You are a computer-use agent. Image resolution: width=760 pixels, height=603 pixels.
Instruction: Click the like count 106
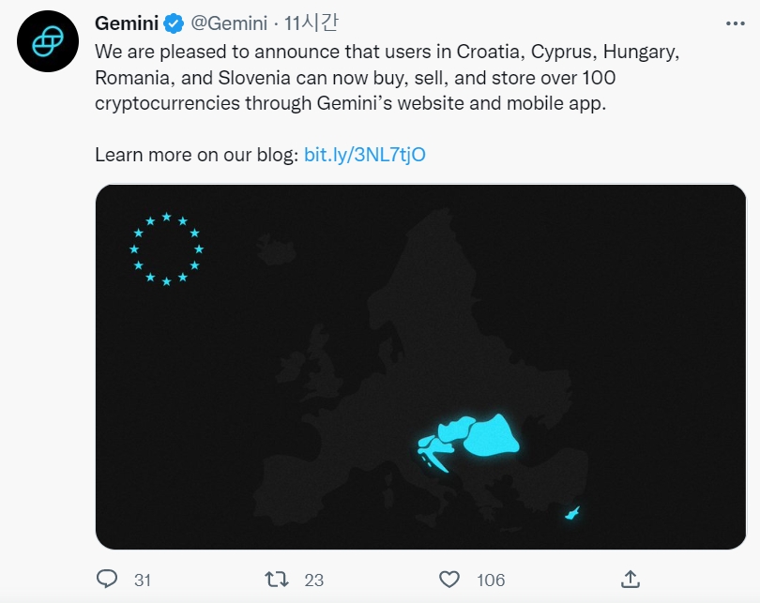tap(491, 580)
